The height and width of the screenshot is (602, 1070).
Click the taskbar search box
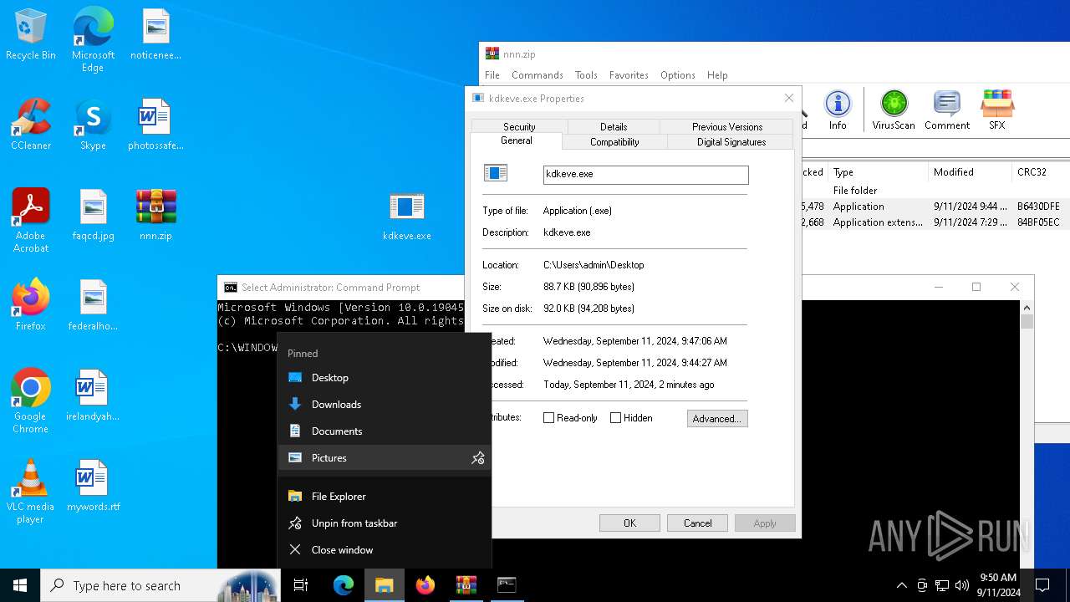[x=160, y=585]
